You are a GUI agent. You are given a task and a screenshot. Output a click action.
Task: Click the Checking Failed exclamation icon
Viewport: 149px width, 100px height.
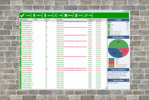[x=109, y=34]
